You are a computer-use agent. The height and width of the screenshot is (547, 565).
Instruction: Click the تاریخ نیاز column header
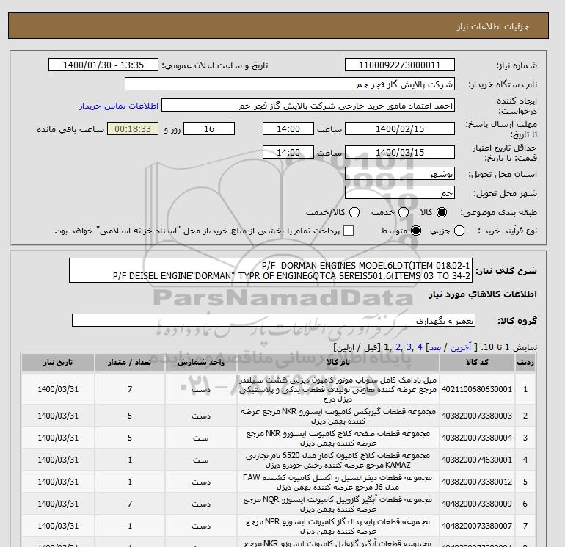pos(58,363)
